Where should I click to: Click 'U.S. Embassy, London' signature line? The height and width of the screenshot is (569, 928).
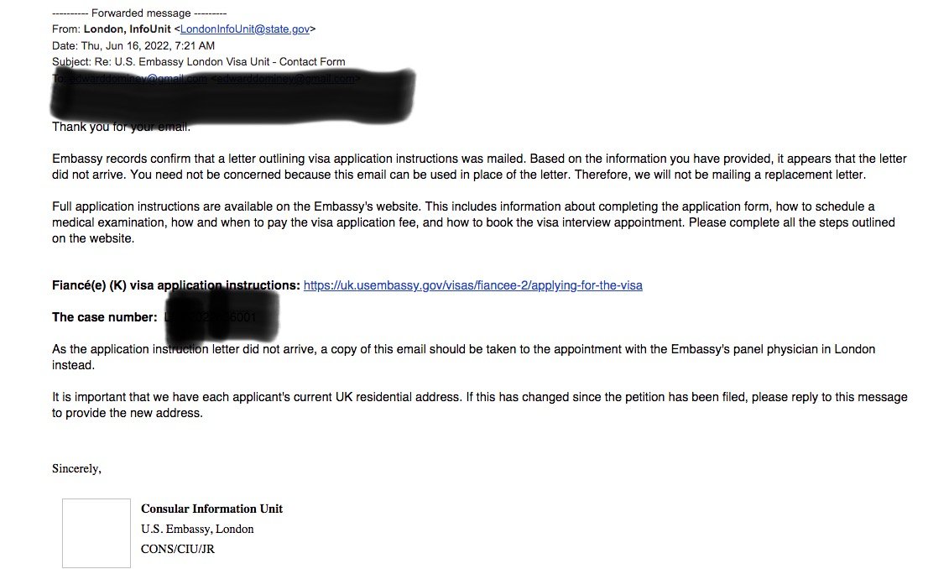click(197, 529)
